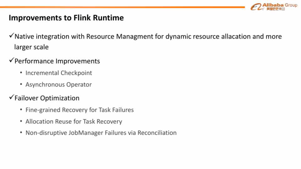Click the Alibaba smiley logo icon

point(256,7)
